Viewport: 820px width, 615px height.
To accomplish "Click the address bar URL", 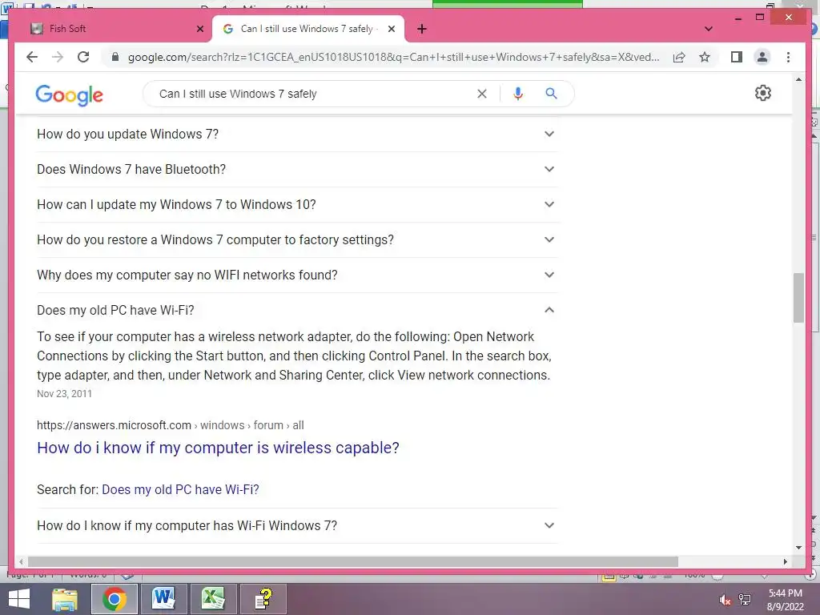I will point(393,57).
